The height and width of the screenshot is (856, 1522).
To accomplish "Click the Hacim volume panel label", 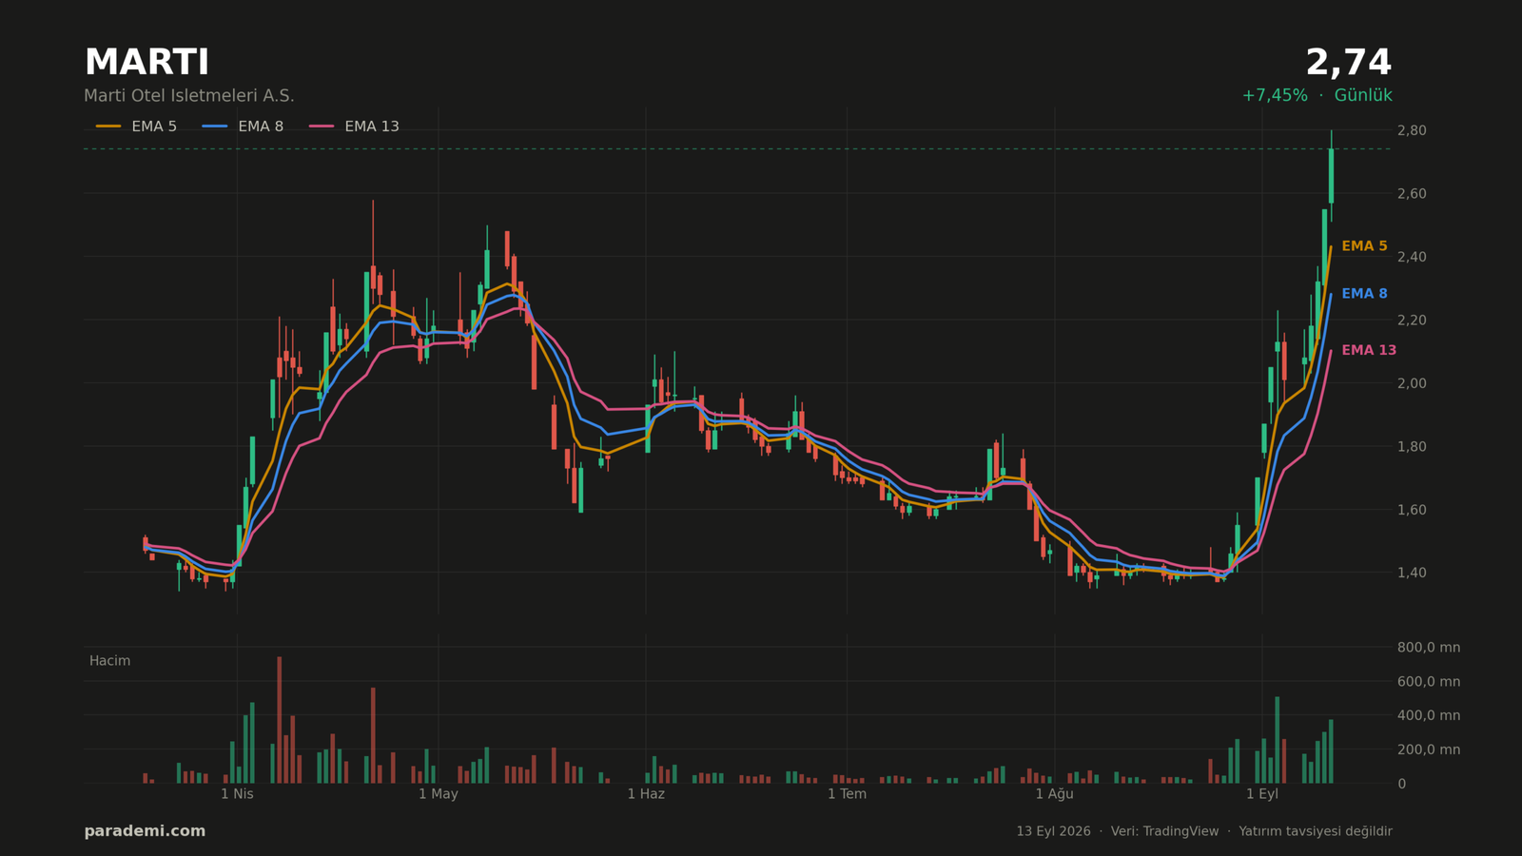I will [x=109, y=661].
